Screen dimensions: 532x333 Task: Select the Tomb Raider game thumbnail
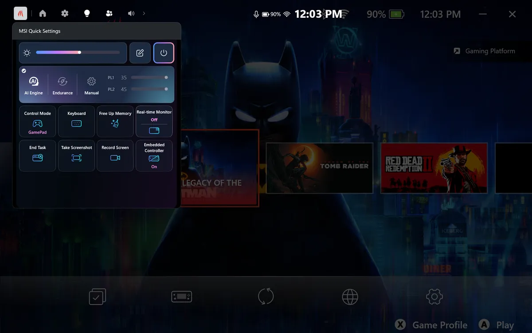click(x=319, y=168)
